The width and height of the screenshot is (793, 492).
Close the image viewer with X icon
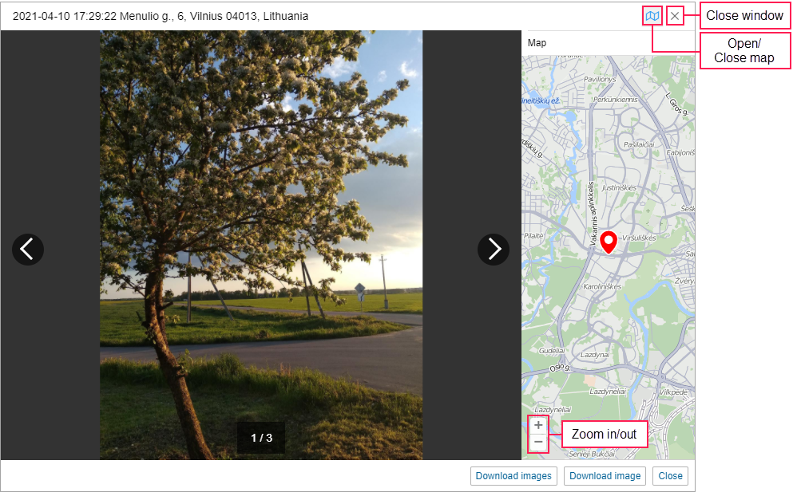[675, 16]
